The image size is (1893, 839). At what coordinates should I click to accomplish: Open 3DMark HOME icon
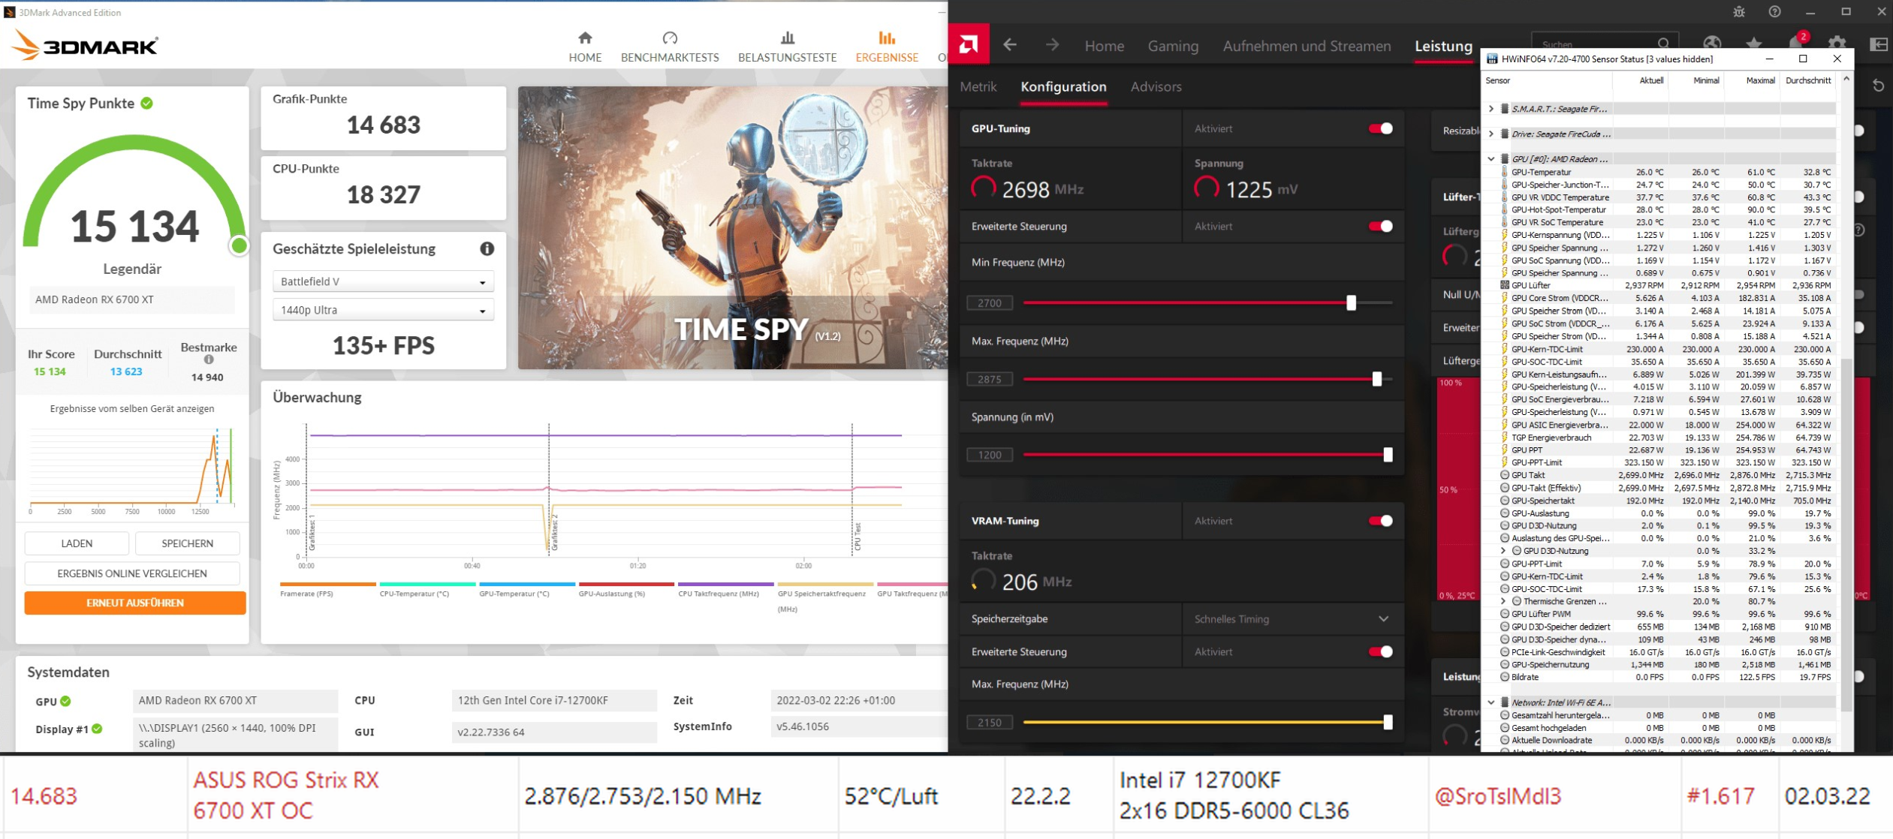[584, 47]
